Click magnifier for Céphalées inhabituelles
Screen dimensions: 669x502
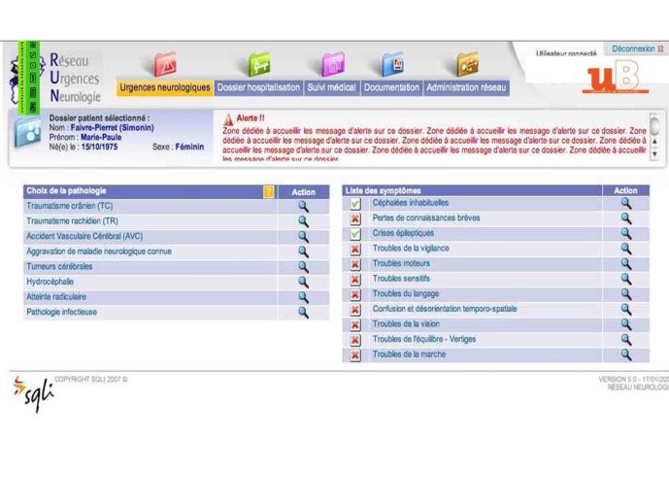click(x=626, y=204)
